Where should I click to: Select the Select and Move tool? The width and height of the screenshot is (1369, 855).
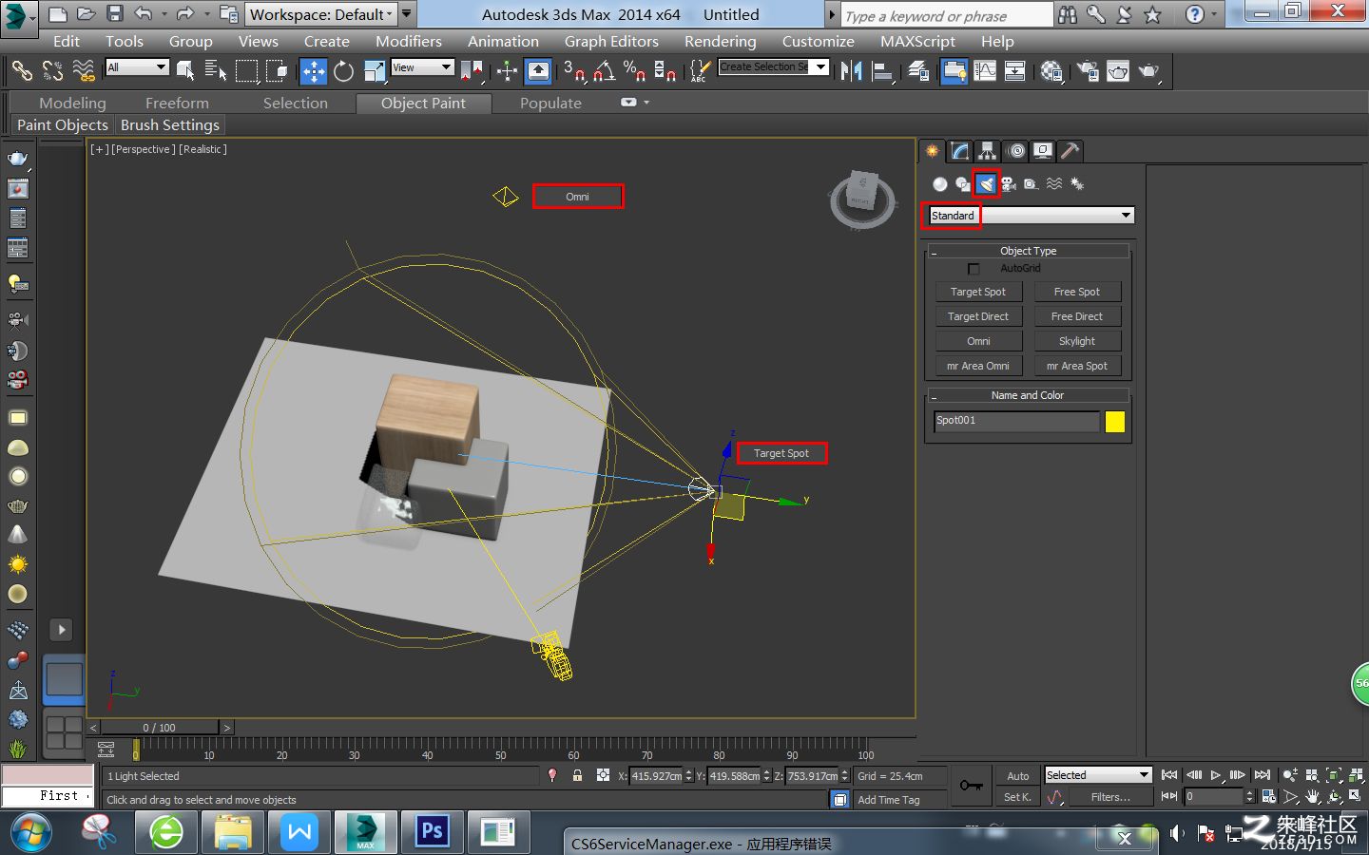pos(314,71)
